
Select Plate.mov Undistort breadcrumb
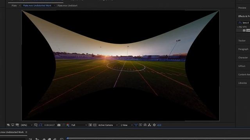tap(68, 5)
